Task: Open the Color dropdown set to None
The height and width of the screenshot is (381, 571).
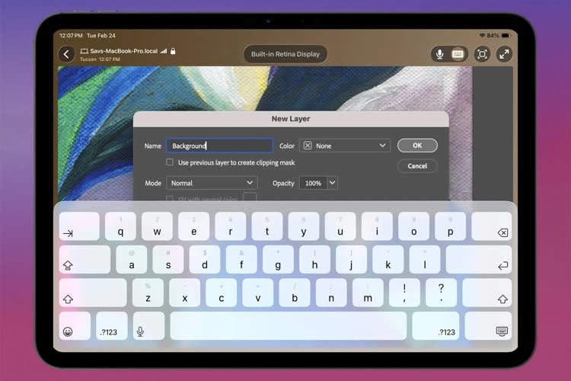Action: (344, 146)
